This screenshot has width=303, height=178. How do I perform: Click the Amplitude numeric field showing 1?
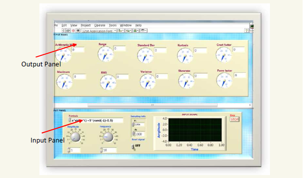75,150
